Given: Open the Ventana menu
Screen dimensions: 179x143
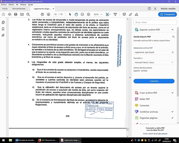Looking at the screenshot, I should [x=23, y=4].
